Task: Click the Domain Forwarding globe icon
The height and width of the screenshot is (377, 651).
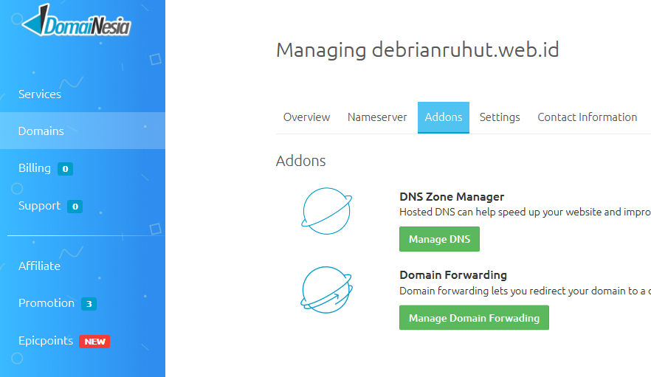Action: tap(326, 290)
